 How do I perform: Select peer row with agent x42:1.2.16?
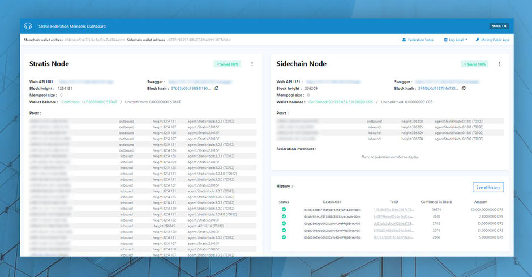pyautogui.click(x=143, y=226)
